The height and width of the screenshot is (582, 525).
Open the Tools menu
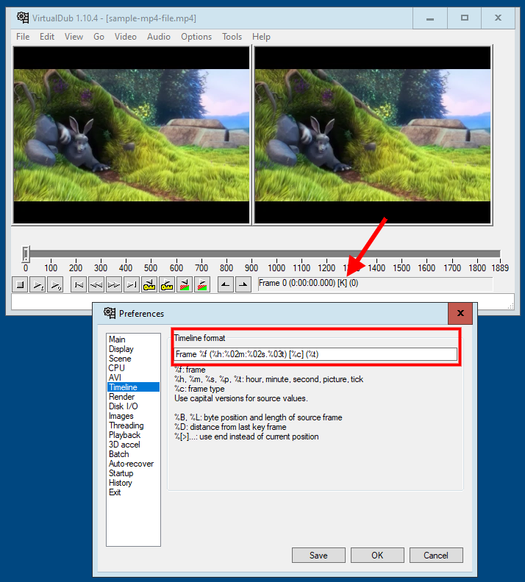click(232, 37)
